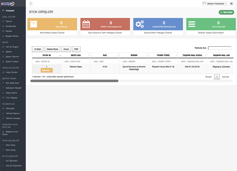Image resolution: width=237 pixels, height=171 pixels.
Task: Click the green Stok Ekle button
Action: [226, 12]
